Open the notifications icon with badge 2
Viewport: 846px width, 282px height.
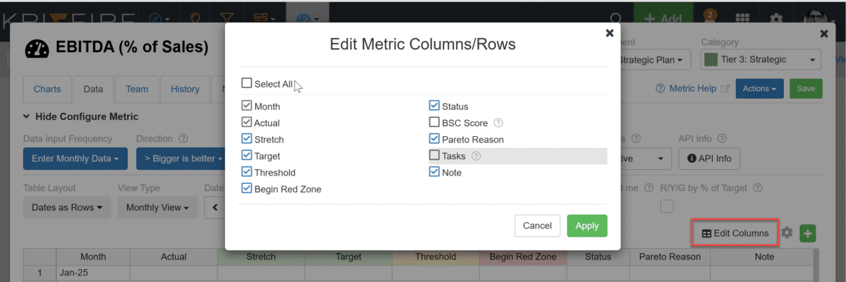(x=709, y=18)
